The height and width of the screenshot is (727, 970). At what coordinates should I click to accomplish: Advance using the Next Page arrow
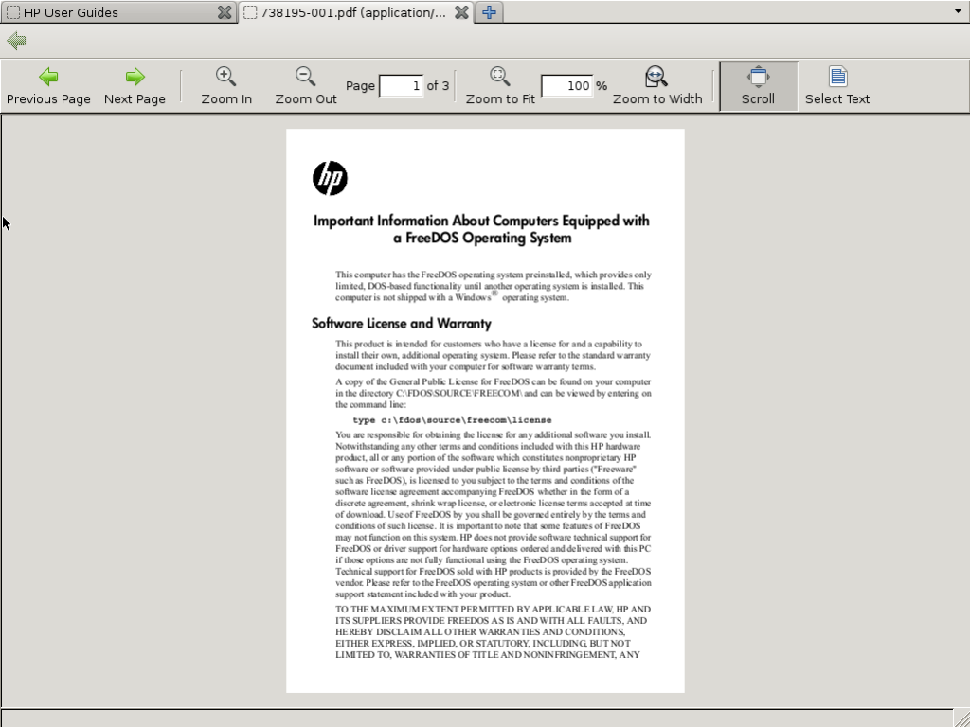[135, 86]
